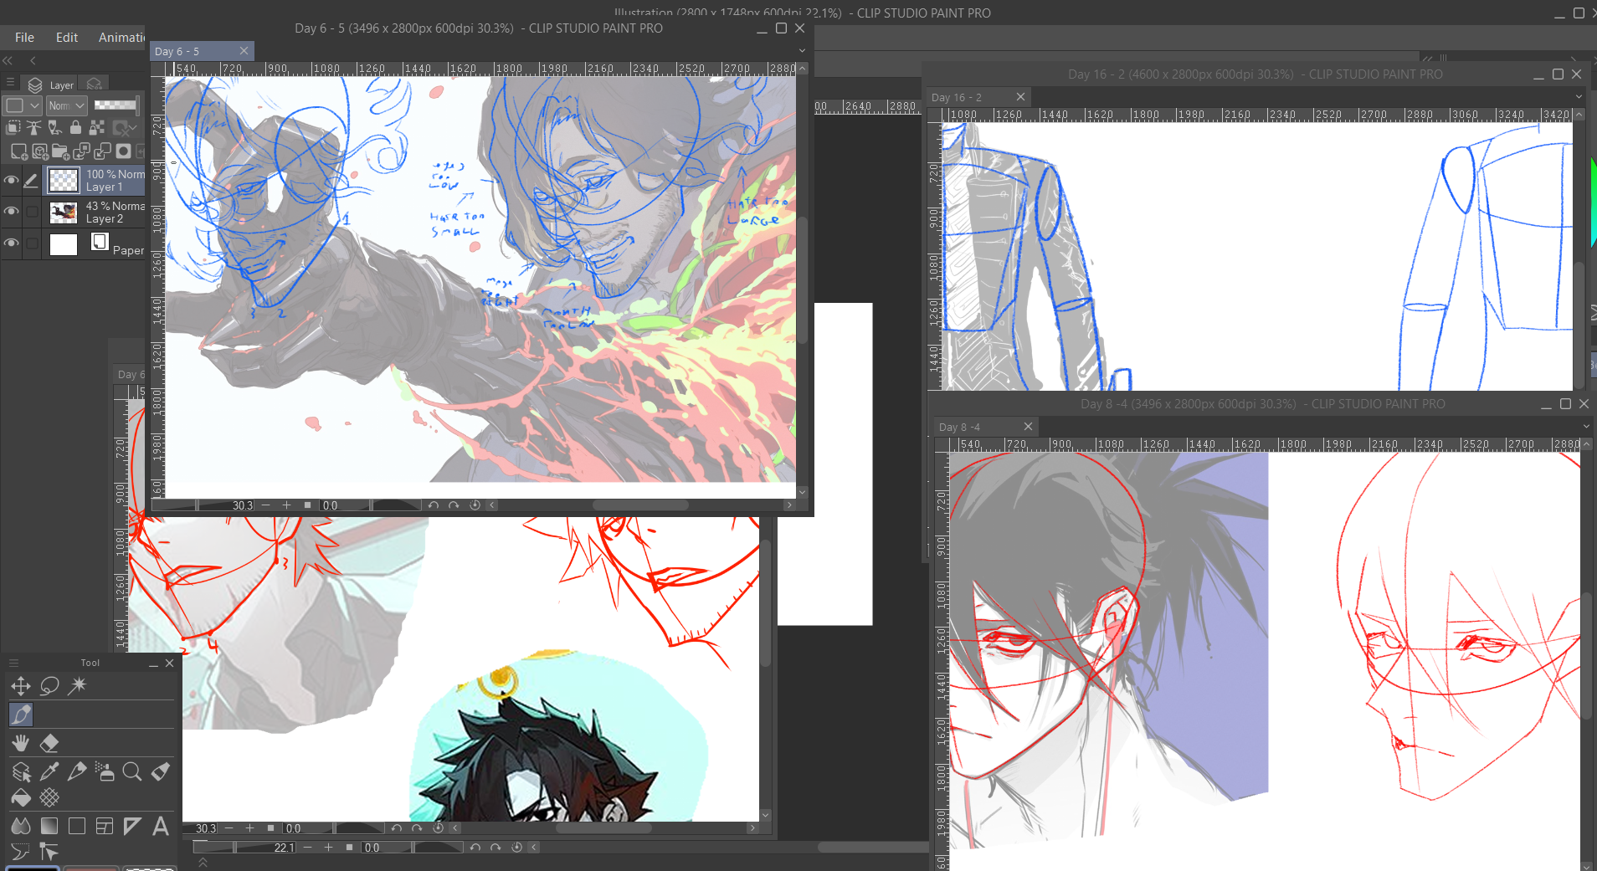Select the Move layer tool
This screenshot has height=871, width=1597.
point(21,686)
